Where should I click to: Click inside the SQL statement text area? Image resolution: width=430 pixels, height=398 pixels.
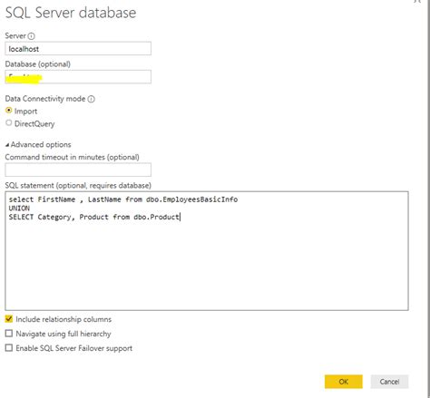pos(207,251)
